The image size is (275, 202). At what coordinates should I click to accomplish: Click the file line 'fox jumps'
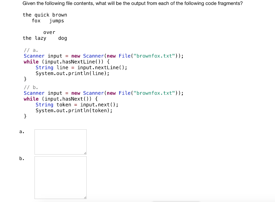pyautogui.click(x=48, y=21)
